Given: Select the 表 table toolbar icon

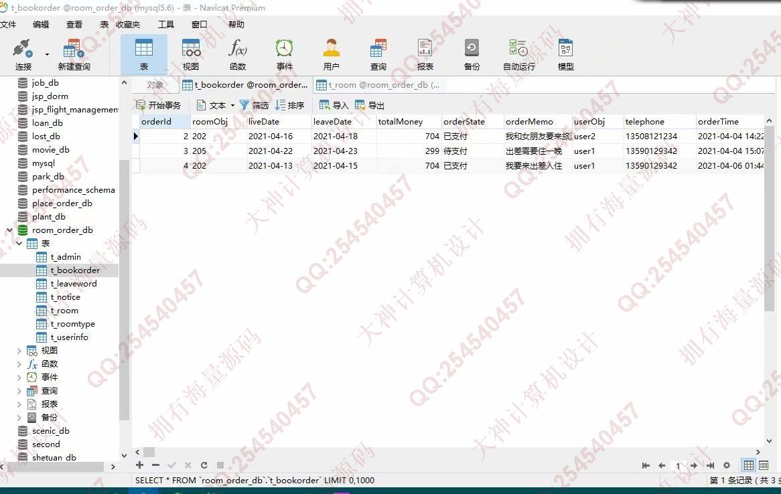Looking at the screenshot, I should (144, 55).
